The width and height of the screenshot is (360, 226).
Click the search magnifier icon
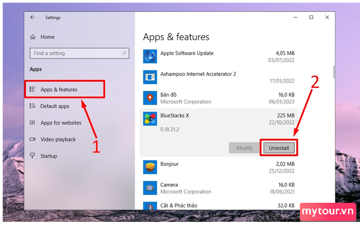click(124, 53)
